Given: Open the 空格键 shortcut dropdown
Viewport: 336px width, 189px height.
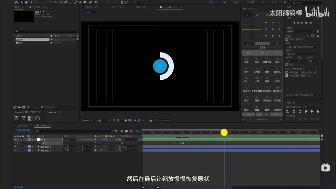Looking at the screenshot, I should coord(300,31).
